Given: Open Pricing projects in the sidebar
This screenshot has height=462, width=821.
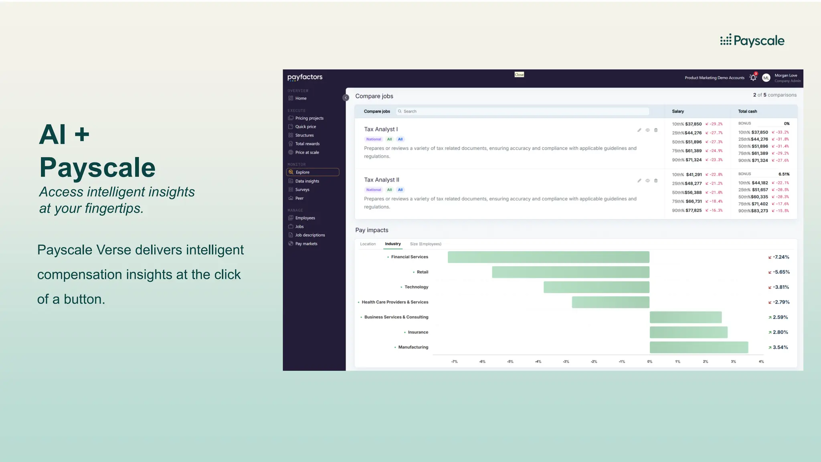Looking at the screenshot, I should click(x=306, y=118).
